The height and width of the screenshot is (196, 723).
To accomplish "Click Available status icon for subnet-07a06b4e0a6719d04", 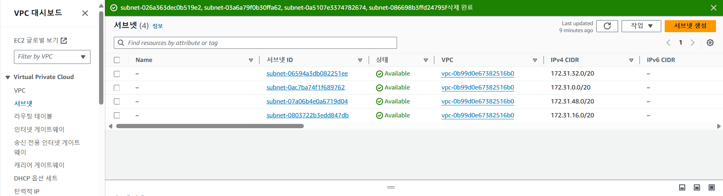I will pos(380,102).
